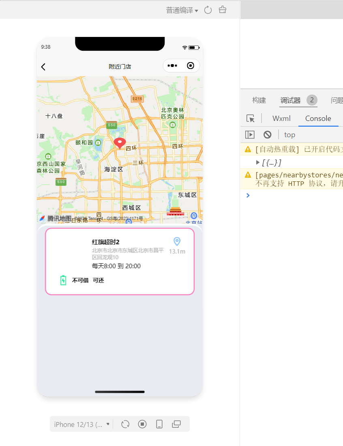This screenshot has height=446, width=343.
Task: Click the console input prompt arrow
Action: coord(248,195)
